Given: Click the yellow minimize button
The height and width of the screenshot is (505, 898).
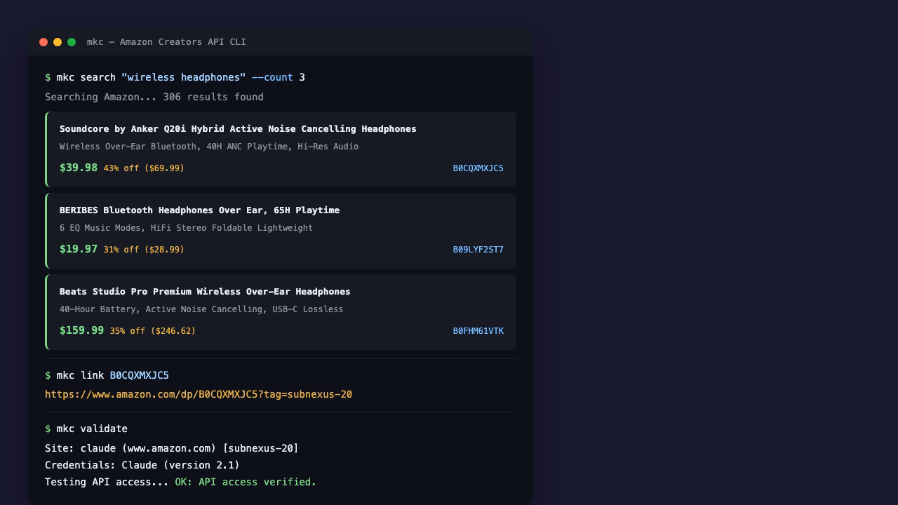Looking at the screenshot, I should (58, 42).
